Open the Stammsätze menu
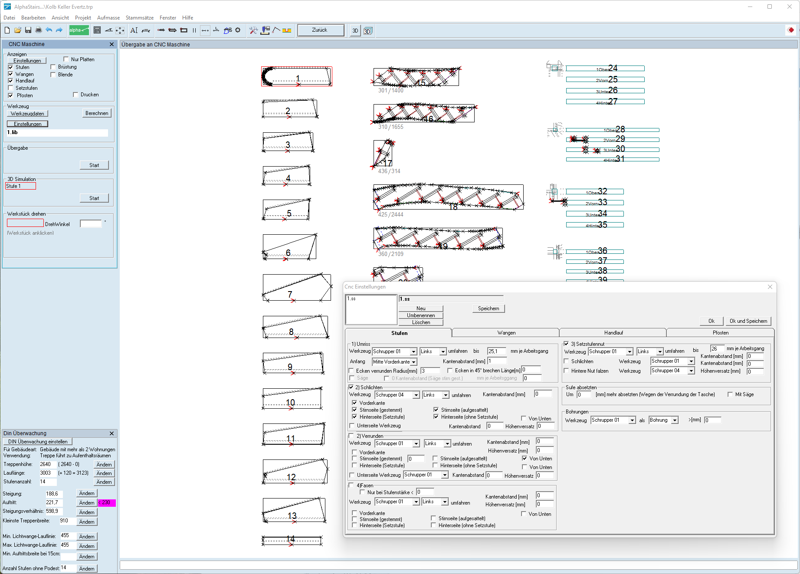This screenshot has width=800, height=574. click(139, 18)
